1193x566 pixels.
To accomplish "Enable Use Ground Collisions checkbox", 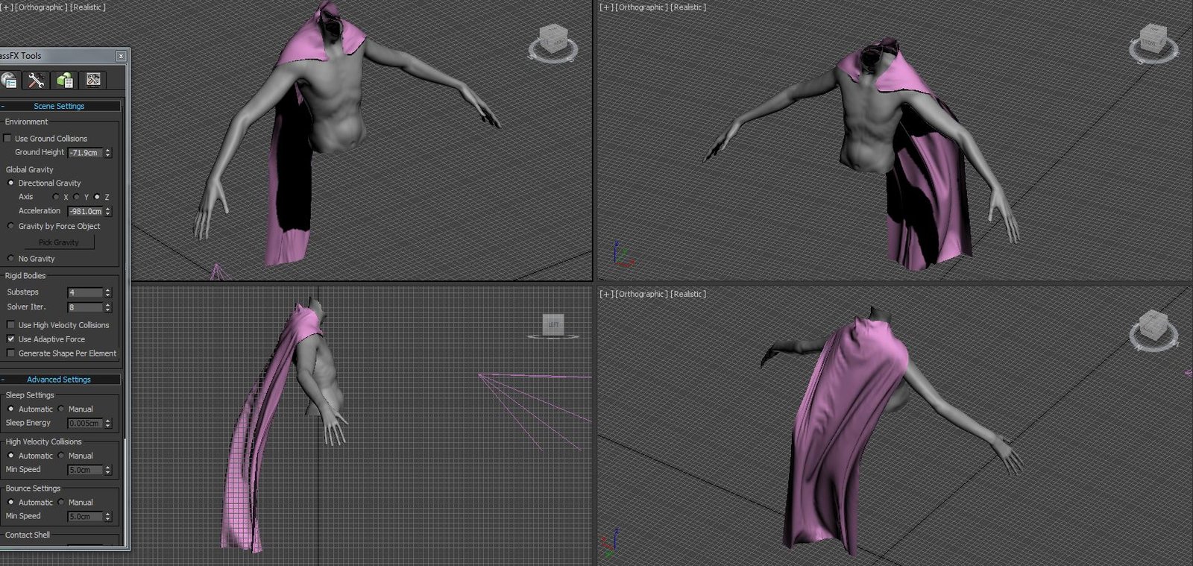I will [x=8, y=139].
